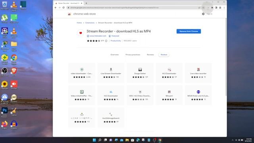Select the uTorrent desktop icon

coord(4,19)
